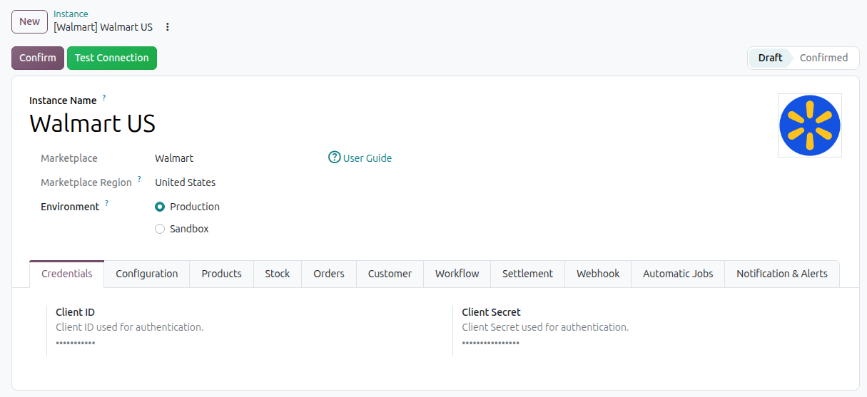Viewport: 867px width, 397px height.
Task: Click the masked Client Secret field
Action: point(491,344)
